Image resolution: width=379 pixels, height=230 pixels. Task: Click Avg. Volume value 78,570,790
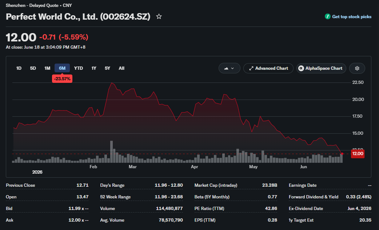[171, 220]
